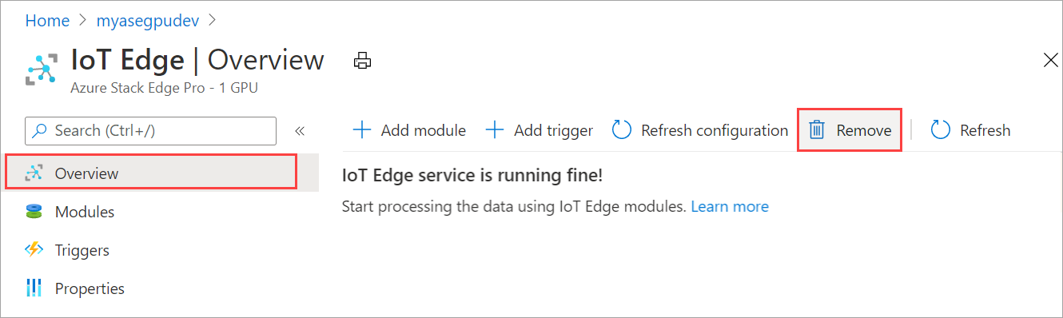
Task: Open the Learn more link
Action: 730,206
